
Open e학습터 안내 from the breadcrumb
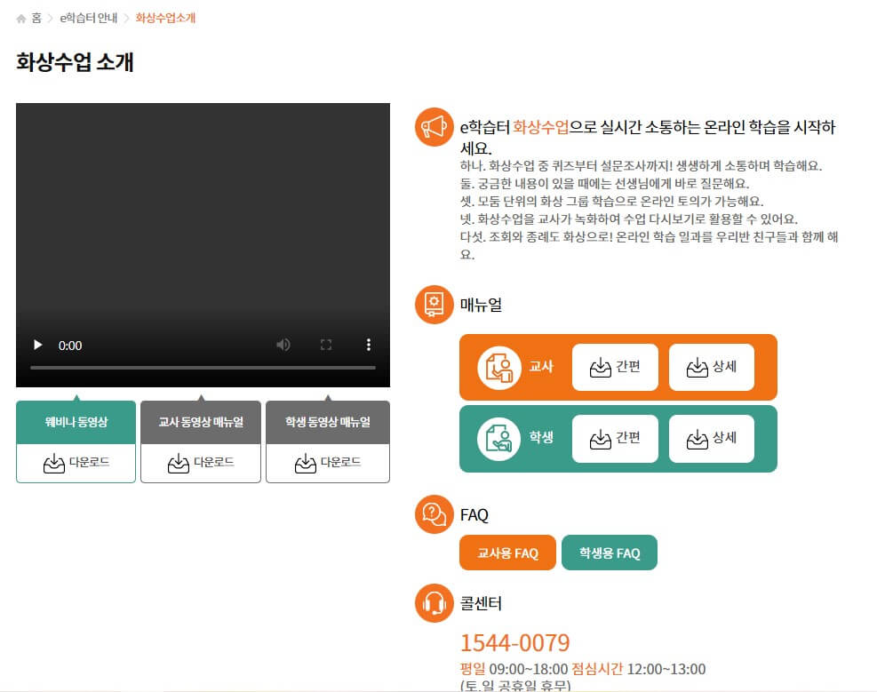click(86, 17)
